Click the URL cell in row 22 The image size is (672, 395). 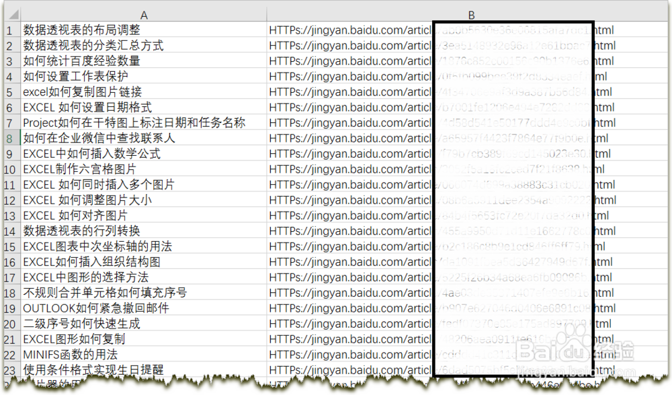pos(468,354)
